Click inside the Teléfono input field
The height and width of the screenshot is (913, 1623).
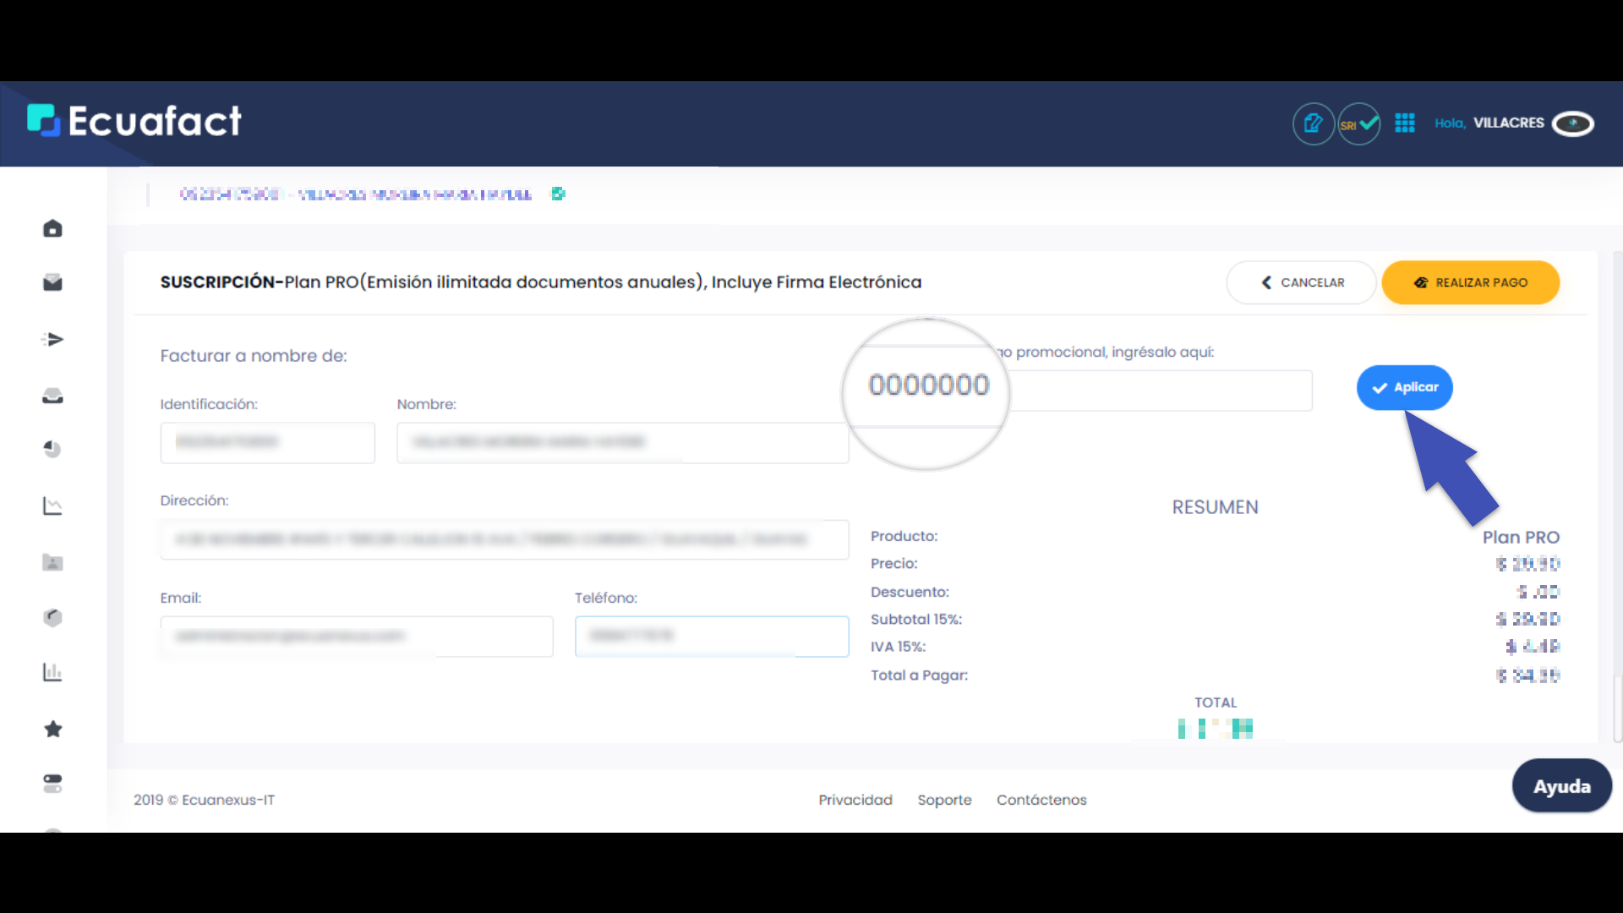pyautogui.click(x=712, y=637)
